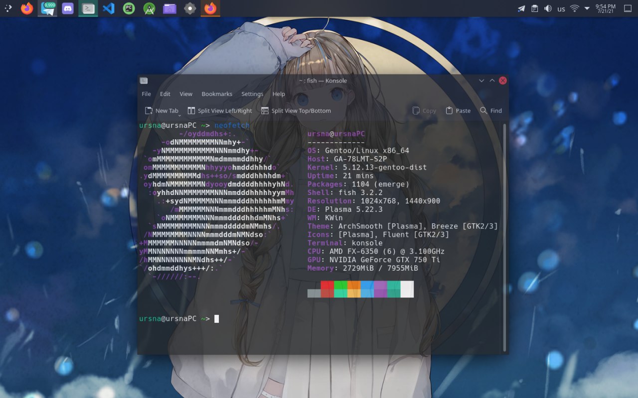This screenshot has width=638, height=398.
Task: Open the audio volume tray icon
Action: coord(548,8)
